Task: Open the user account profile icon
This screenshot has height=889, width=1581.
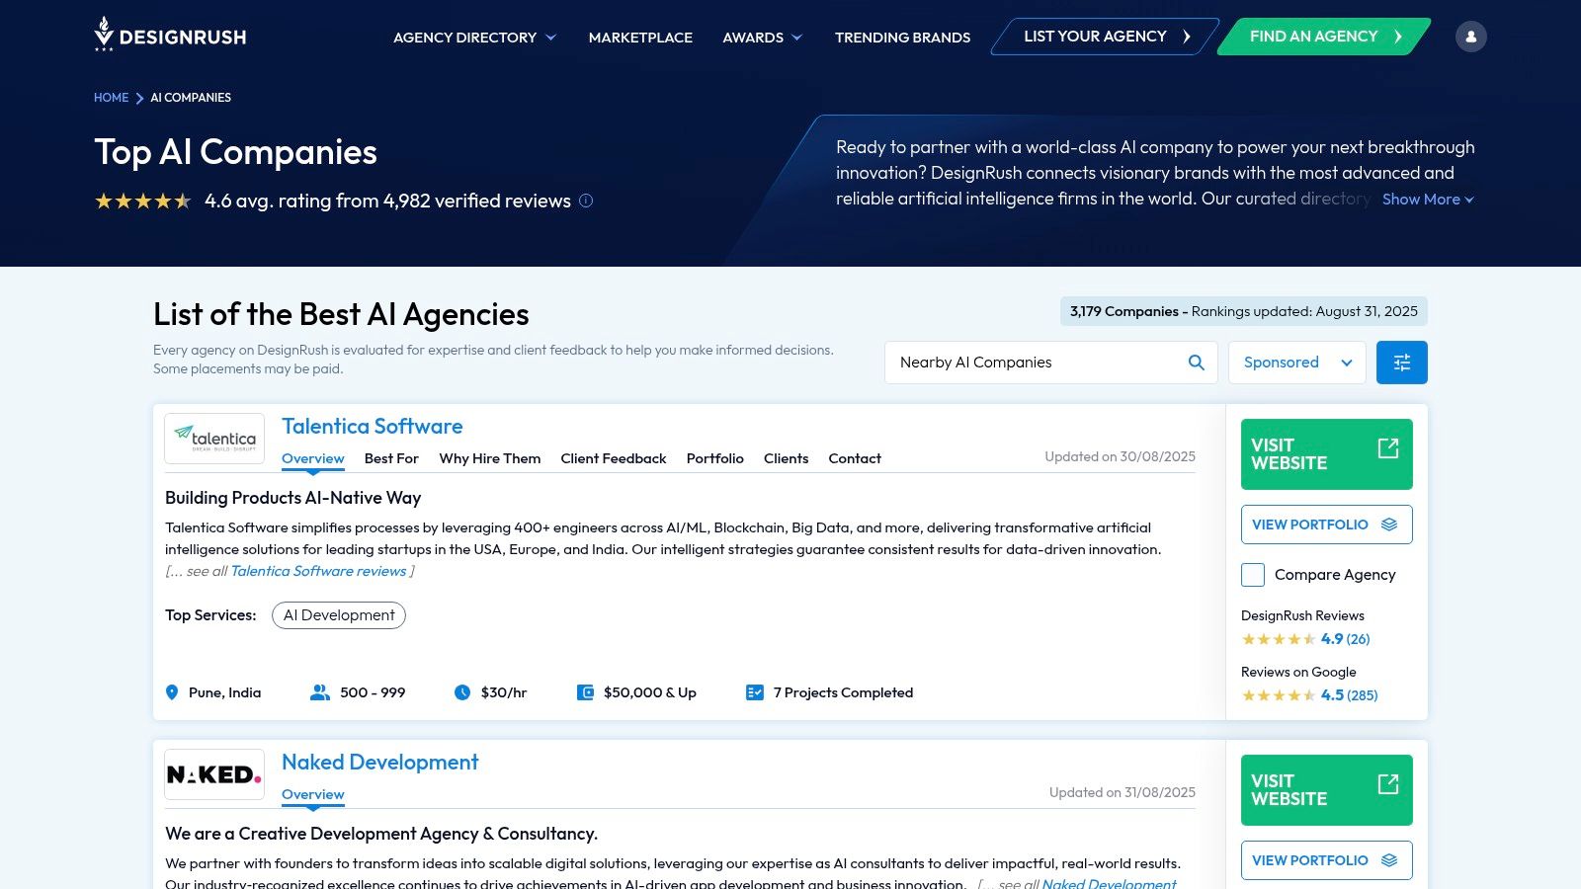Action: pos(1470,37)
